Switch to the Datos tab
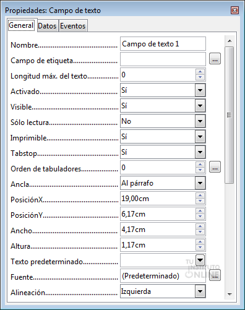Screen dimensions: 245x310 [47, 26]
